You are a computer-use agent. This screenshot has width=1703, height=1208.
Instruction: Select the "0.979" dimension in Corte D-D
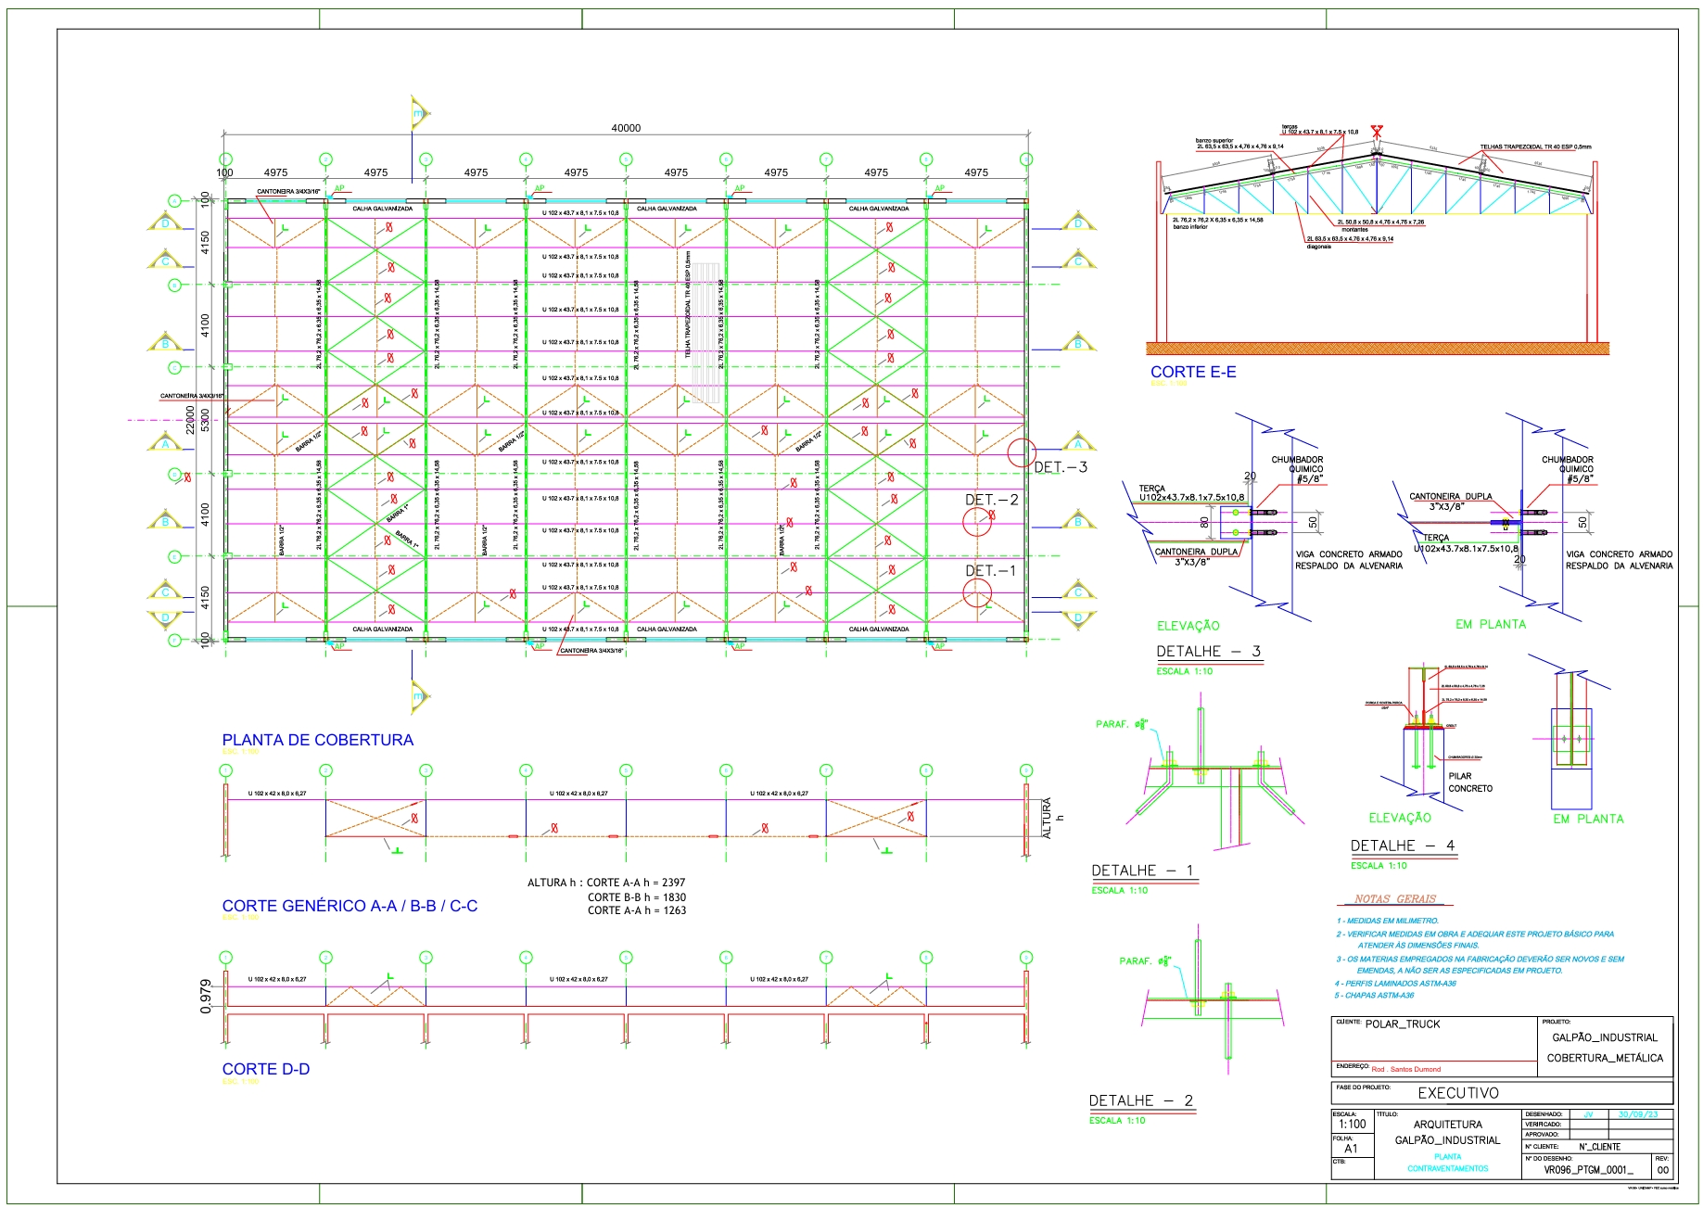tap(206, 997)
